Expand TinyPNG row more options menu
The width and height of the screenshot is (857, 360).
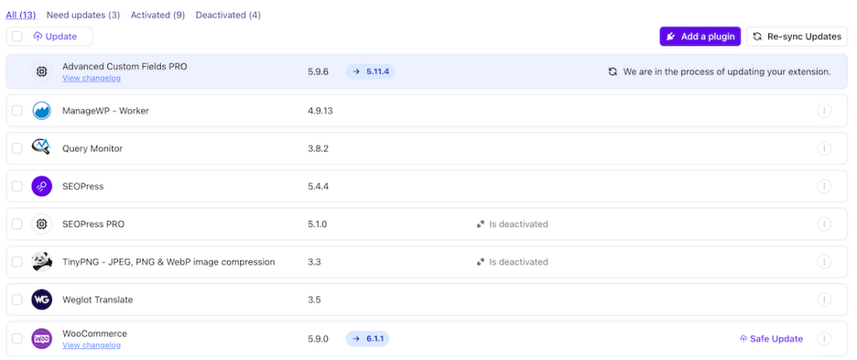pos(824,261)
